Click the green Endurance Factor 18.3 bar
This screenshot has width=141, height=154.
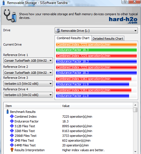click(96, 50)
